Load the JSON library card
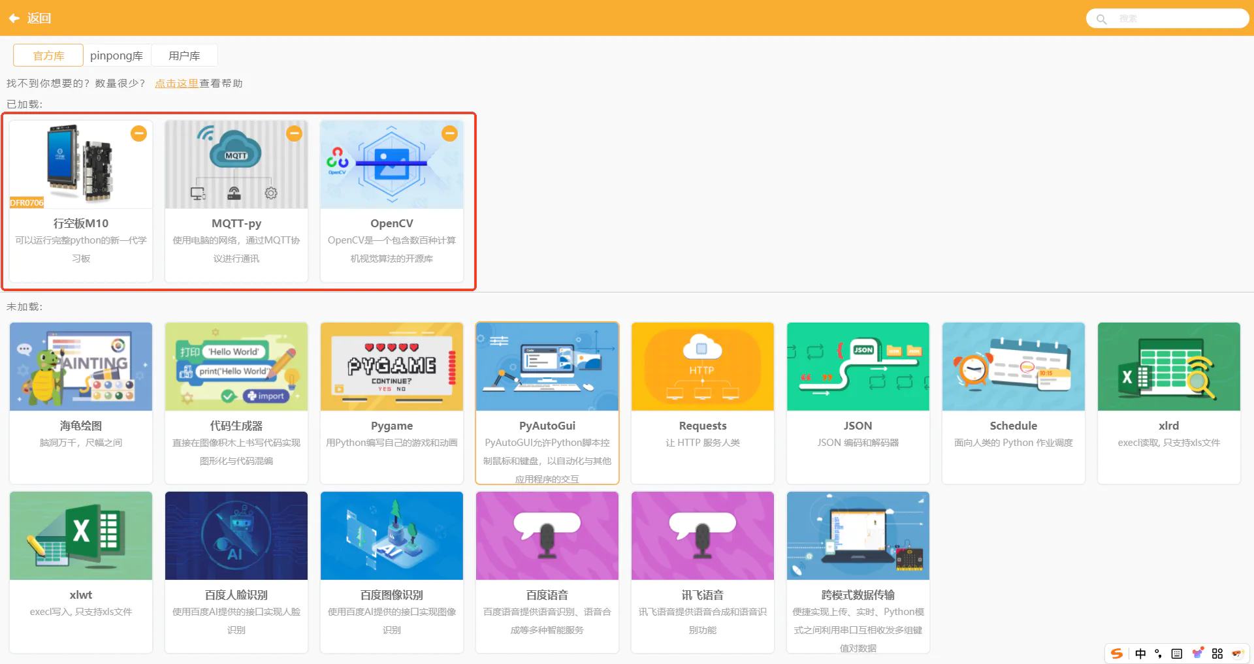Viewport: 1254px width, 664px height. [858, 403]
